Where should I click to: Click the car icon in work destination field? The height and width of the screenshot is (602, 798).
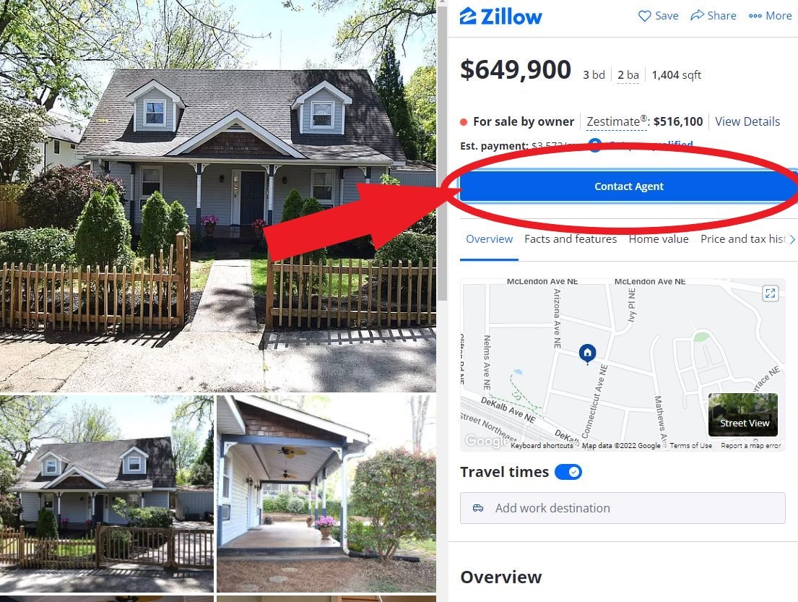coord(478,508)
